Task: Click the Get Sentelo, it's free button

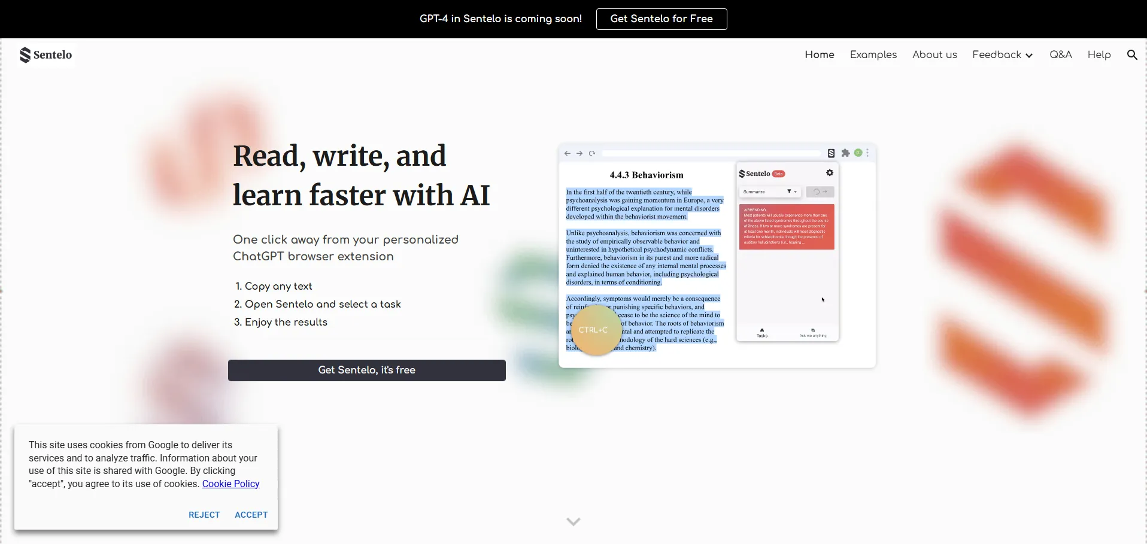Action: click(x=366, y=370)
